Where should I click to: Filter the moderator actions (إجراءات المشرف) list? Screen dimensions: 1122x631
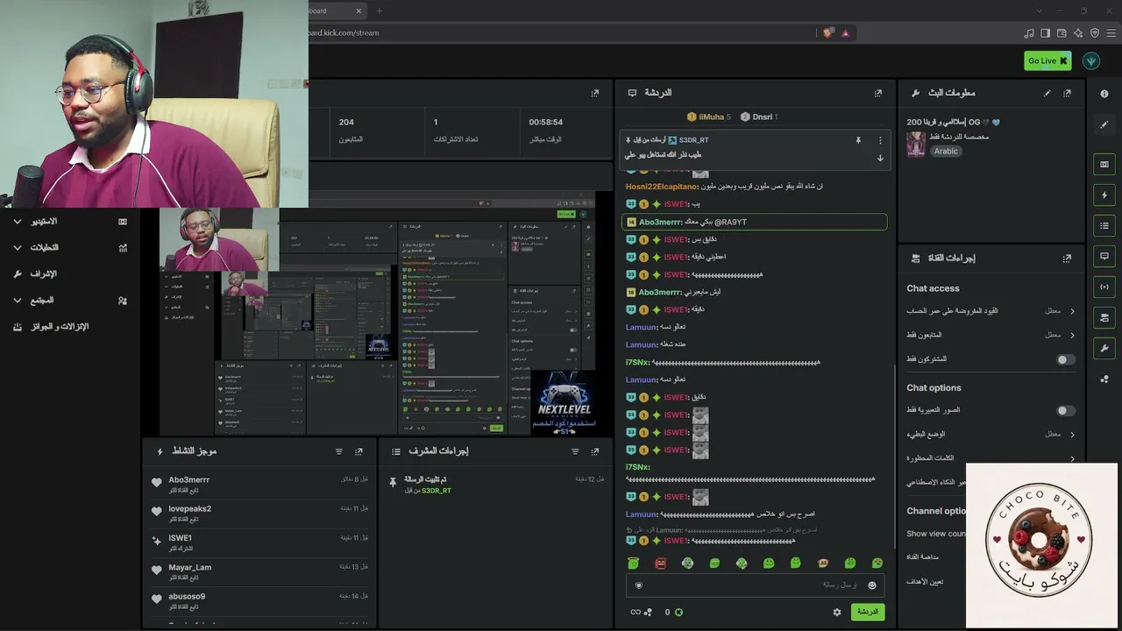575,451
